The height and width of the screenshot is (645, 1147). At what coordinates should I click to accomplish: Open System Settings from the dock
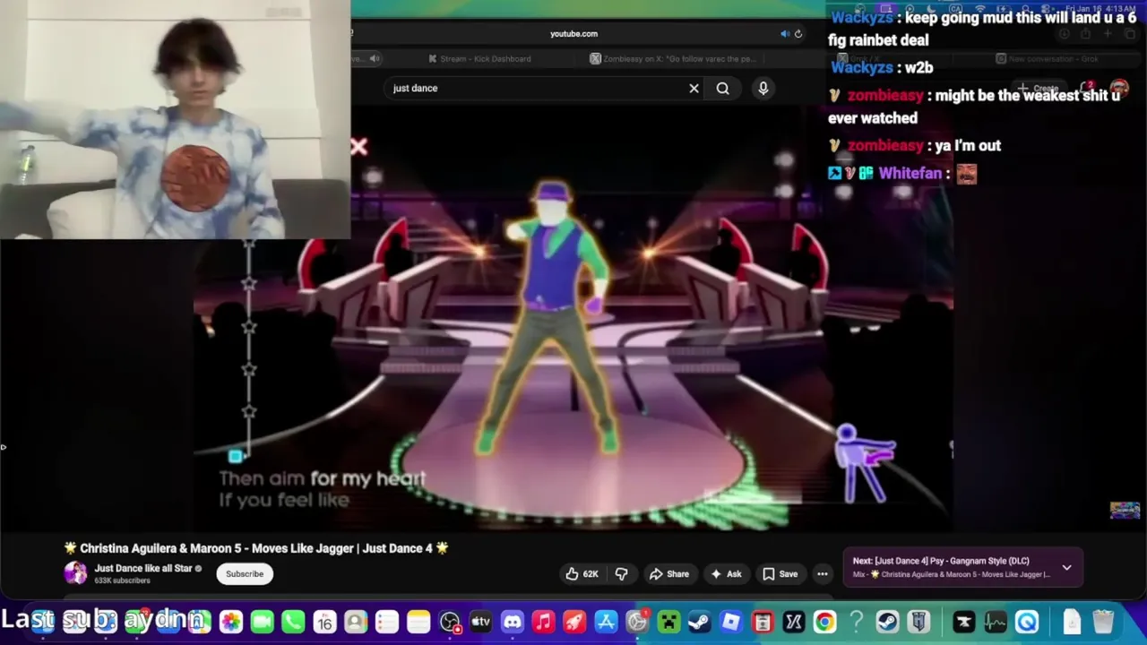pos(637,621)
